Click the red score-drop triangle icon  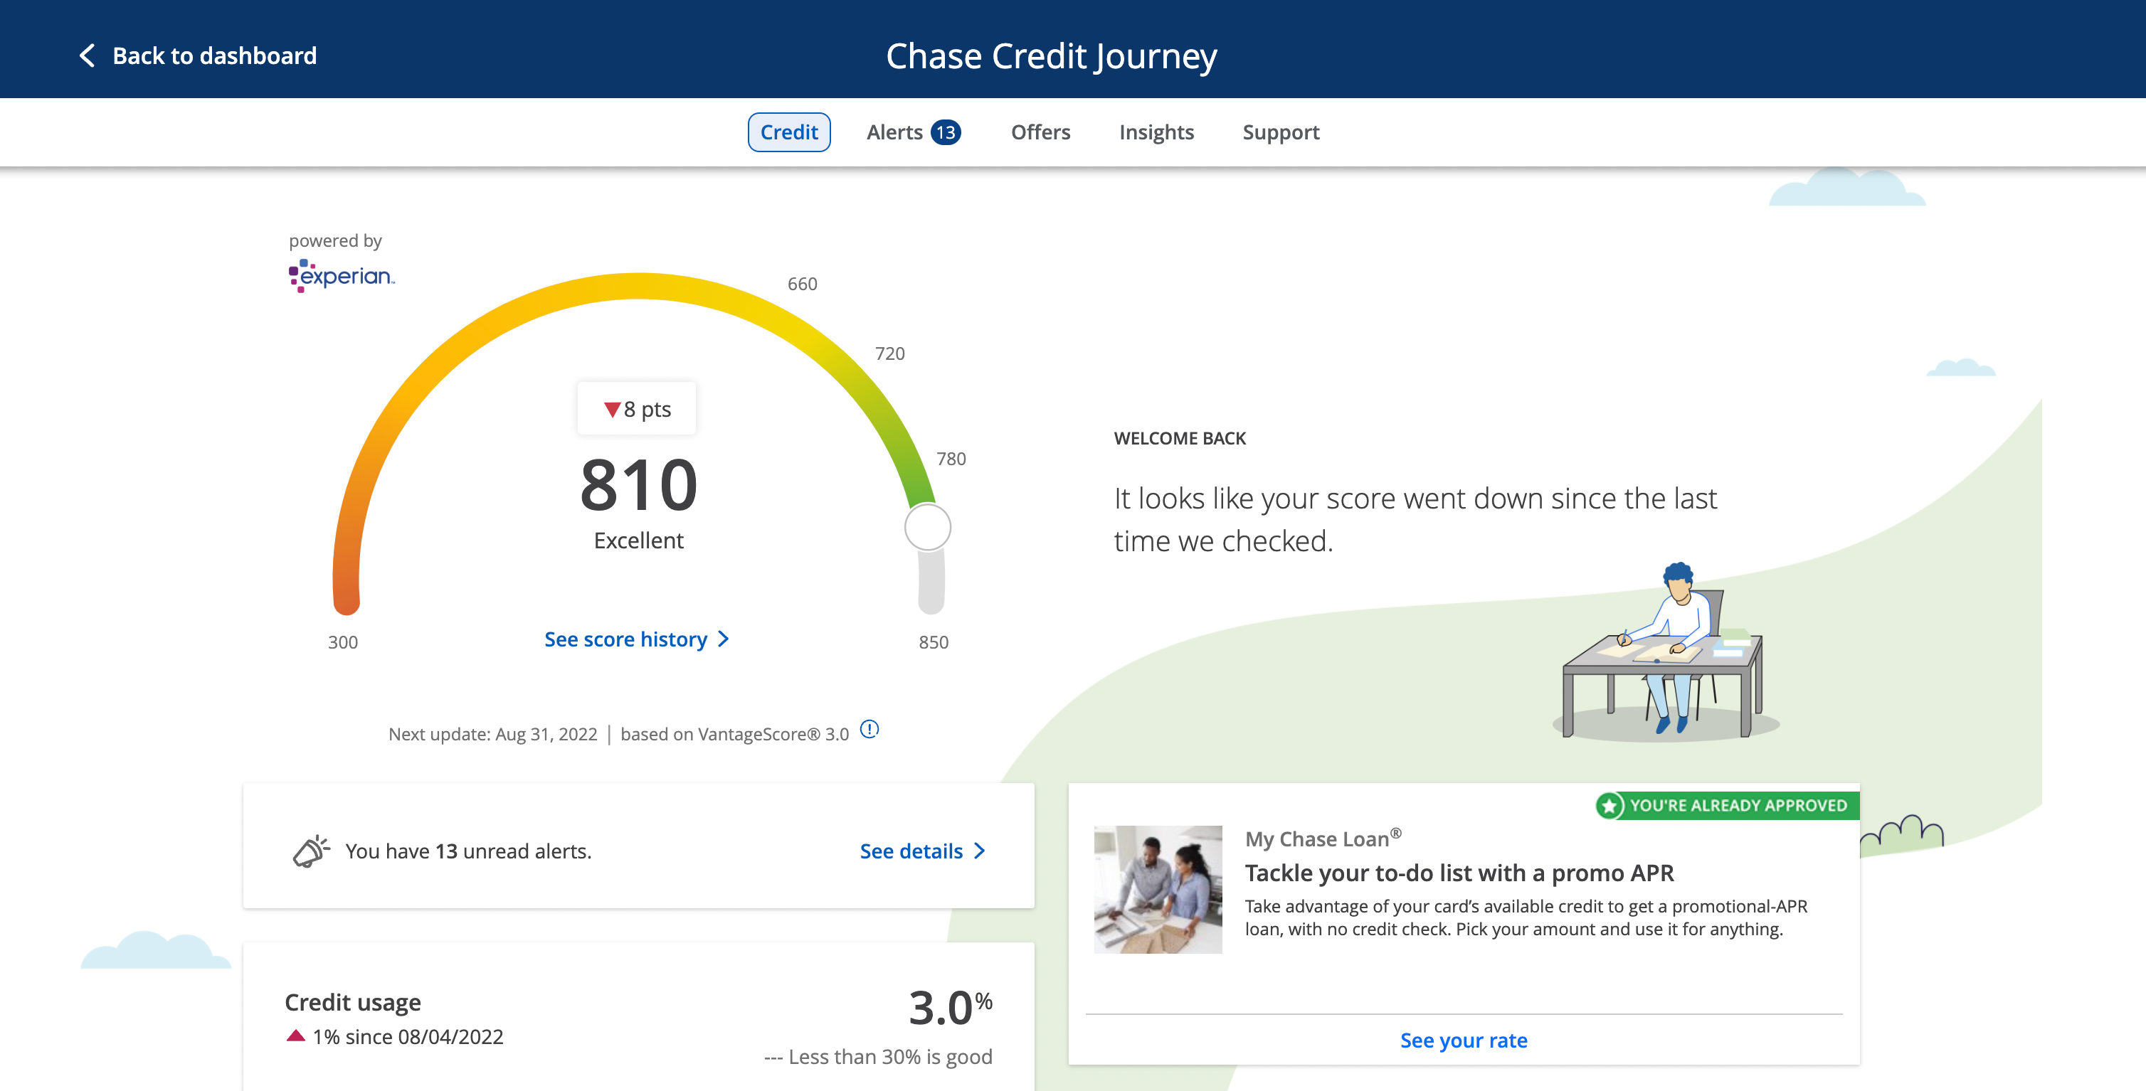pyautogui.click(x=613, y=409)
